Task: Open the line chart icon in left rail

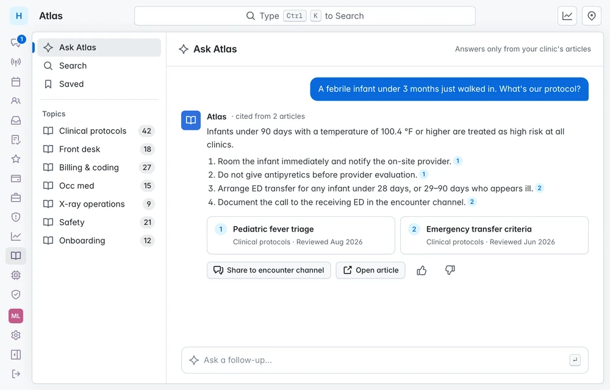Action: pos(16,236)
